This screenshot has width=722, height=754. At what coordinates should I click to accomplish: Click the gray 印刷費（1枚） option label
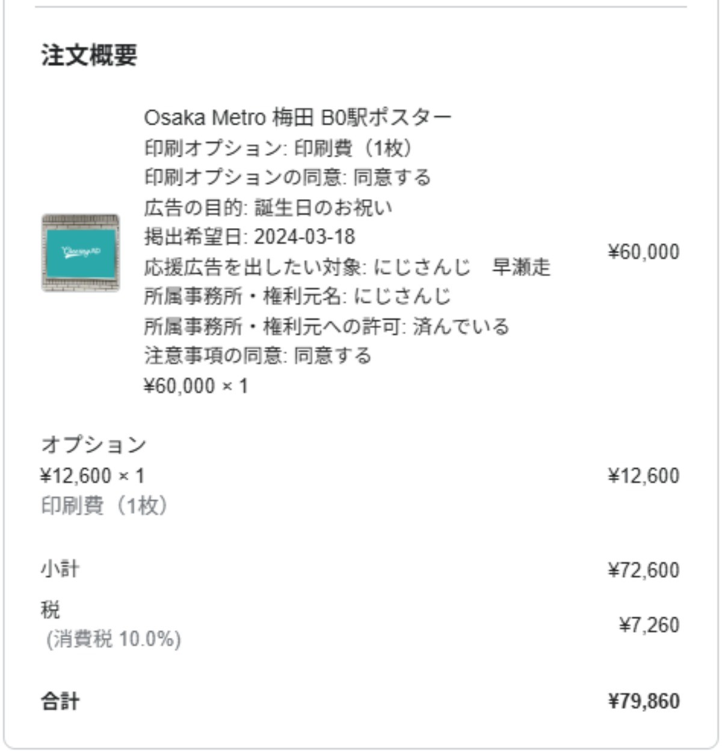(104, 505)
